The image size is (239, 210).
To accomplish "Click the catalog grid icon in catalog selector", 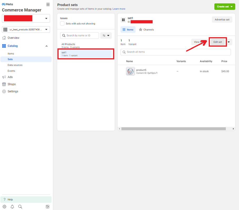I will coord(5,29).
